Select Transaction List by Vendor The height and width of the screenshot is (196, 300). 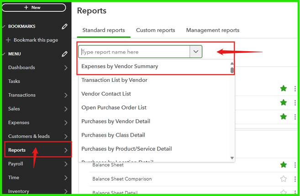[115, 80]
